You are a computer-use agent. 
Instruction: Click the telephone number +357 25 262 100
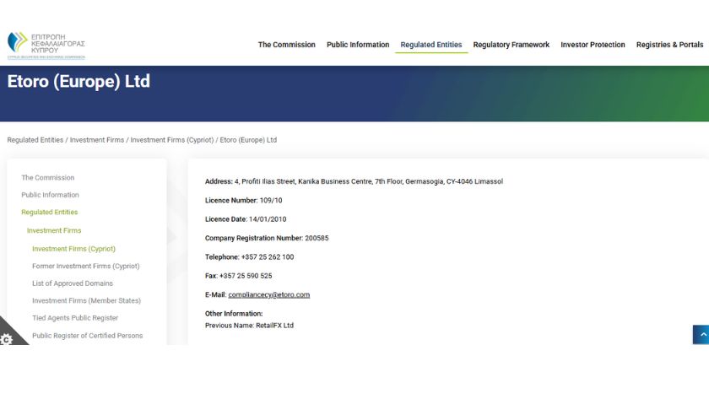pyautogui.click(x=268, y=257)
